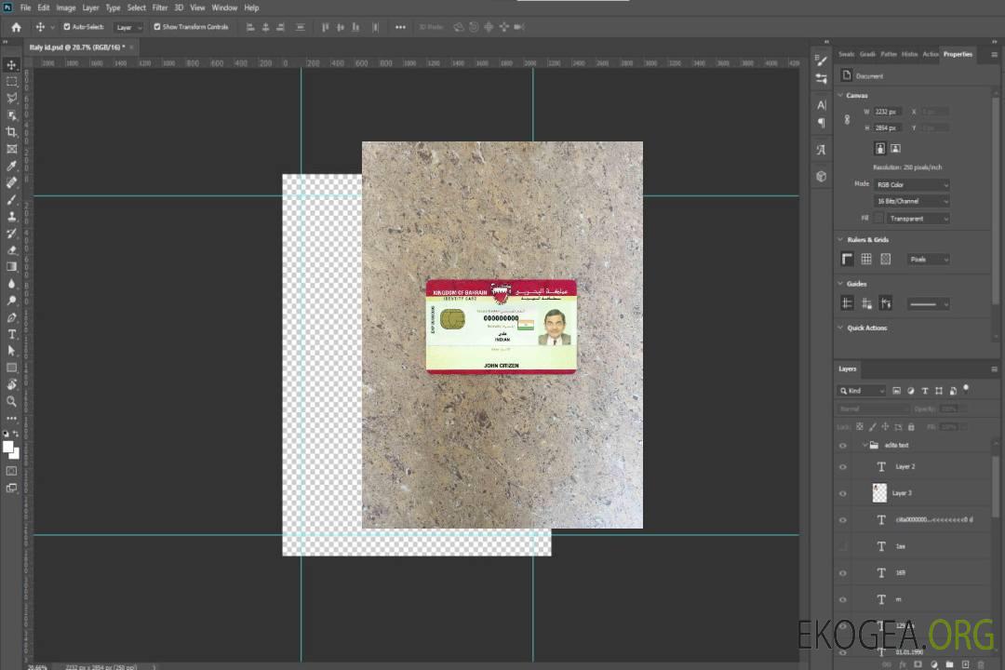Open the 3D panel cube icon

[x=821, y=176]
